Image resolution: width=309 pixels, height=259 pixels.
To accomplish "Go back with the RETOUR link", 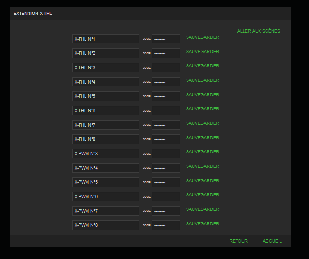I will (238, 241).
